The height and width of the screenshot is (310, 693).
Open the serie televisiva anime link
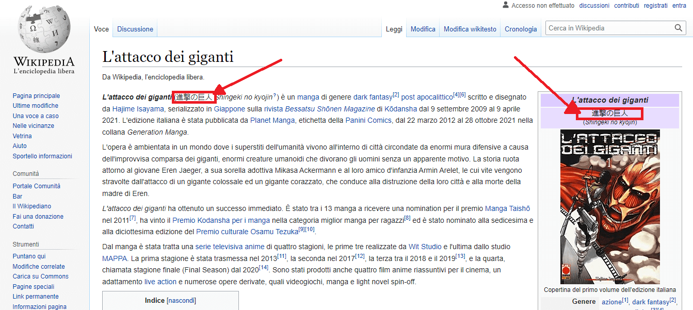coord(230,247)
